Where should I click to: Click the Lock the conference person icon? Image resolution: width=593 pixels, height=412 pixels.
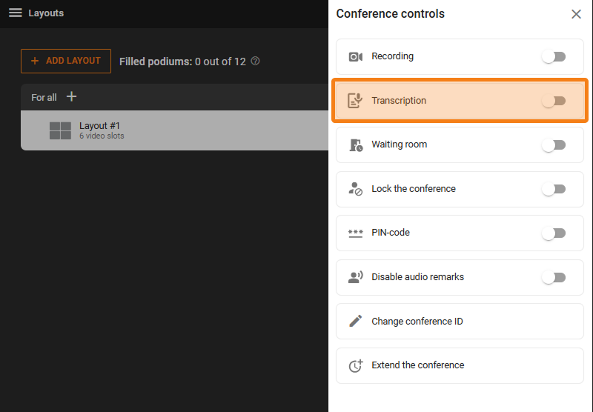tap(356, 189)
